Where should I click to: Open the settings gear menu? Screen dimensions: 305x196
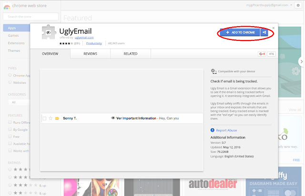pos(298,5)
